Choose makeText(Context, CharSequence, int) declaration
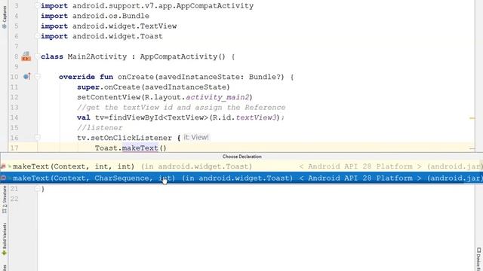This screenshot has height=271, width=483. [241, 178]
